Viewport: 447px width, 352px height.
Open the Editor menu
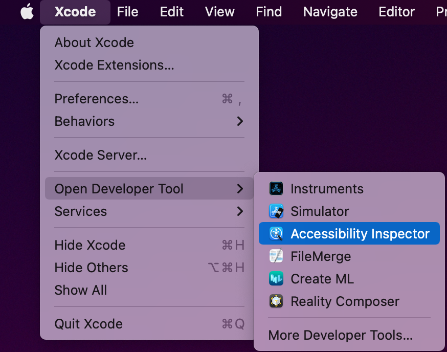point(396,12)
